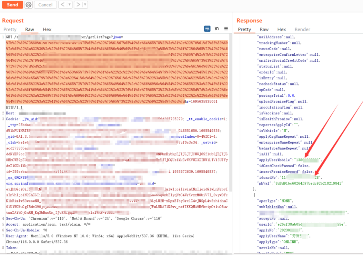Click "orderId" response line
This screenshot has width=363, height=255.
pyautogui.click(x=272, y=72)
